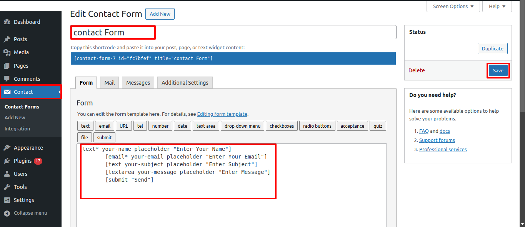Open the Additional Settings tab
The height and width of the screenshot is (227, 525).
tap(185, 83)
